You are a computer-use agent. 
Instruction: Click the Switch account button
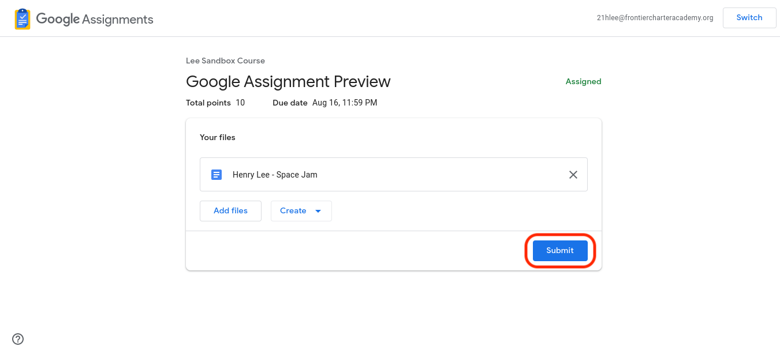749,18
